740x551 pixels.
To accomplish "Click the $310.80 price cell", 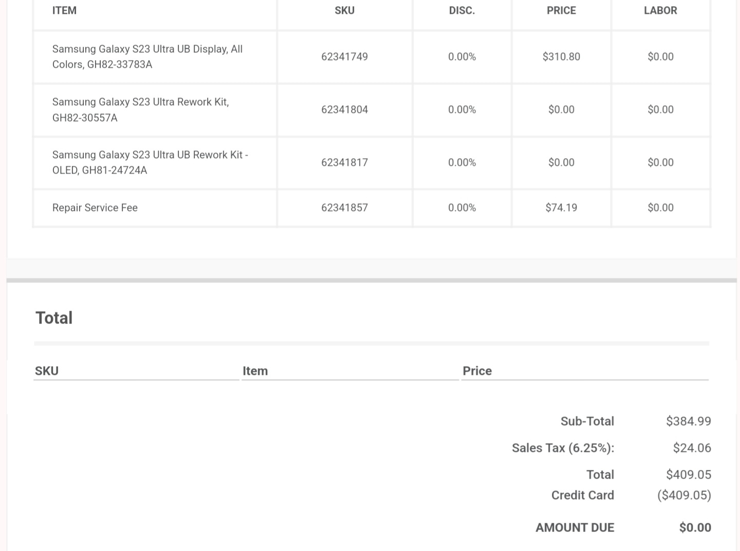I will [x=561, y=56].
